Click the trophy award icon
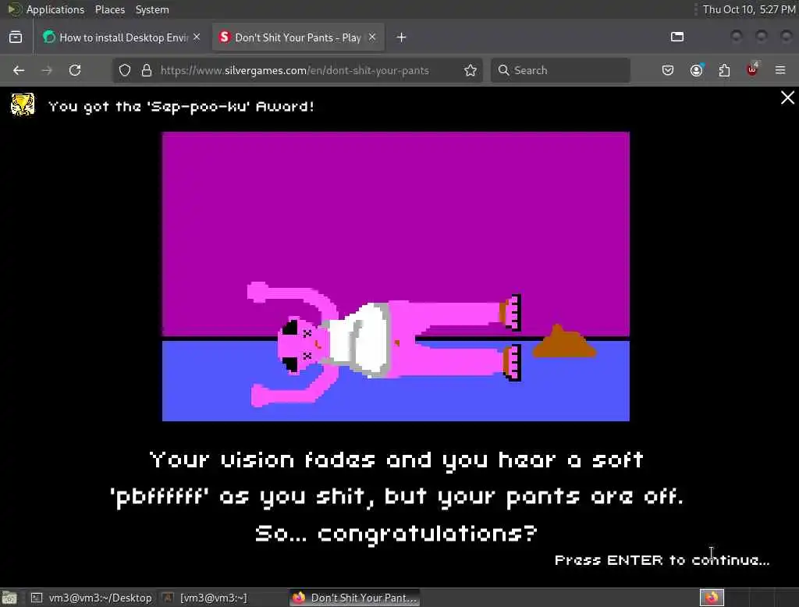Viewport: 799px width, 607px height. click(x=23, y=105)
